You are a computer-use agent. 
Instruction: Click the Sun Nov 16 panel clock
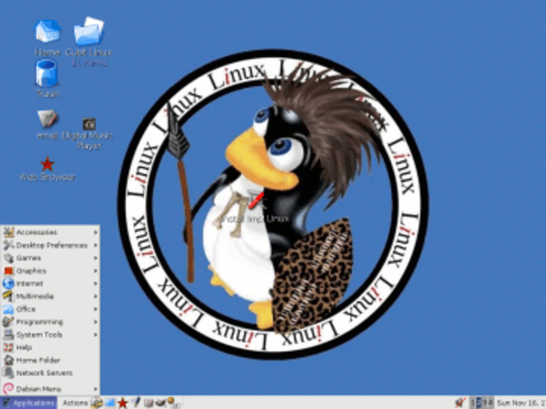pos(520,403)
